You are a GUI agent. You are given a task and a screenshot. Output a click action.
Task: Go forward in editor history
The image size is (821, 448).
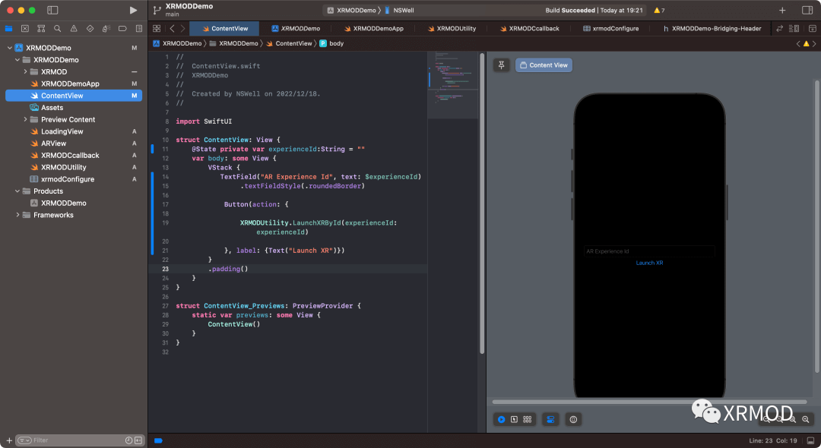click(x=182, y=29)
